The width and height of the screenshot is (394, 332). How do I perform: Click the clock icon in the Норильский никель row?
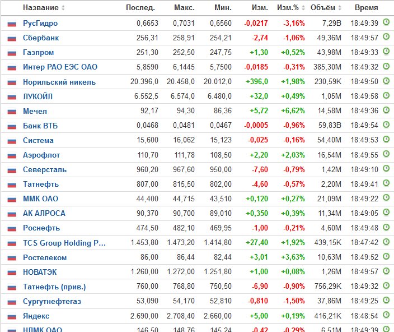point(386,81)
